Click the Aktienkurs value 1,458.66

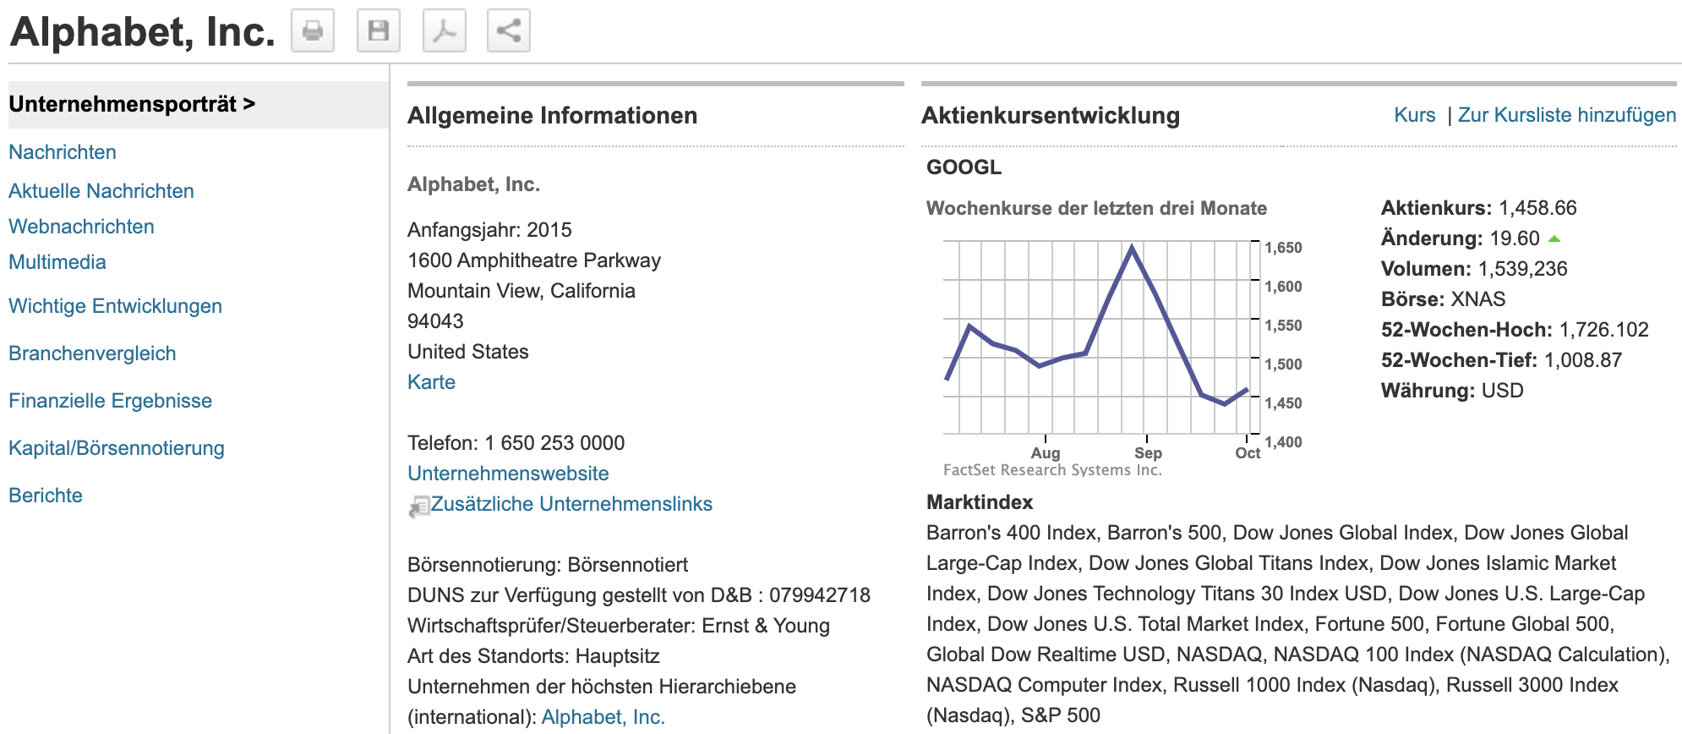tap(1537, 208)
